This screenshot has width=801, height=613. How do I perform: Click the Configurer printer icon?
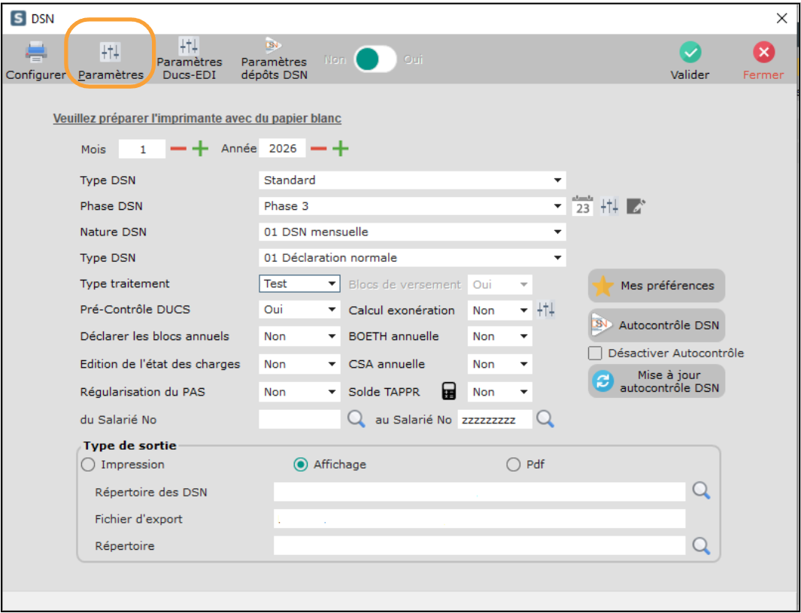tap(36, 53)
